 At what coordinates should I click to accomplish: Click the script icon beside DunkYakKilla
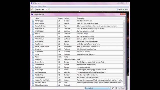click(33, 52)
